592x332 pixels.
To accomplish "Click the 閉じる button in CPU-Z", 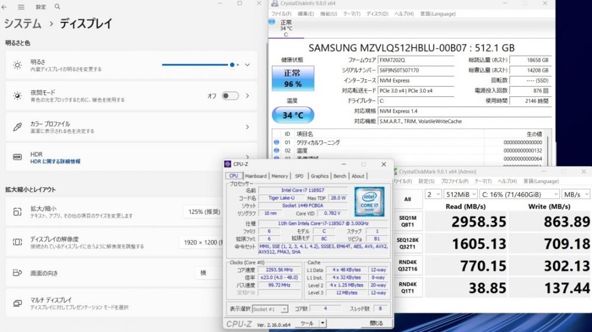I will tap(376, 323).
